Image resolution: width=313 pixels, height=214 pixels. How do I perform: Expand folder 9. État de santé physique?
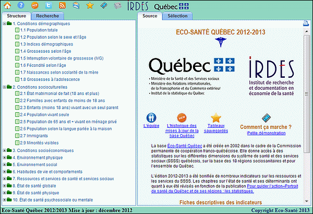(x=4, y=193)
